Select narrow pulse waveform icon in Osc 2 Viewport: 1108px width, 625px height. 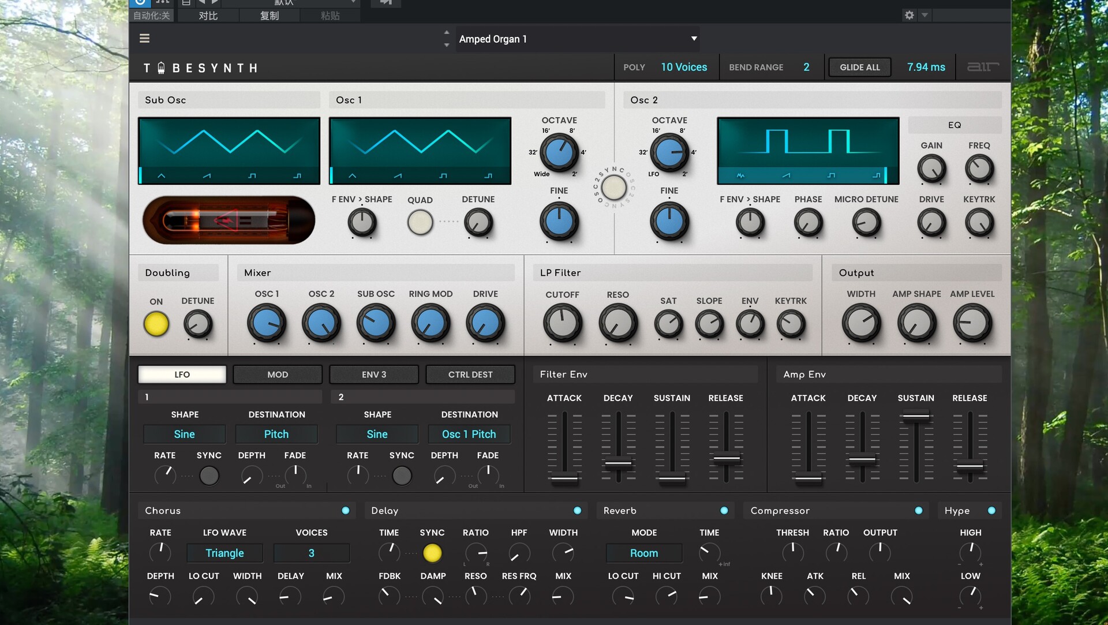(x=876, y=175)
